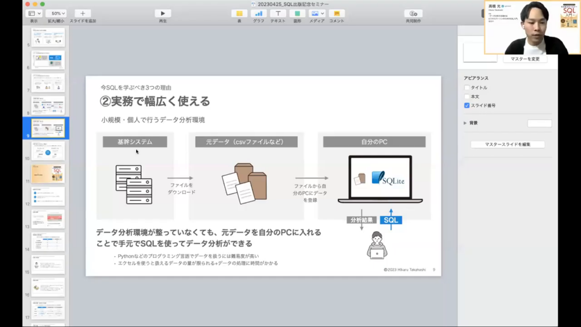Add a text box via テキスト icon
Screen dimensions: 581x327
[x=278, y=13]
